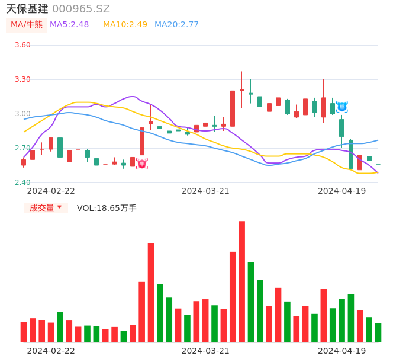
Task: Click the red bull signal marker icon
Action: [142, 164]
